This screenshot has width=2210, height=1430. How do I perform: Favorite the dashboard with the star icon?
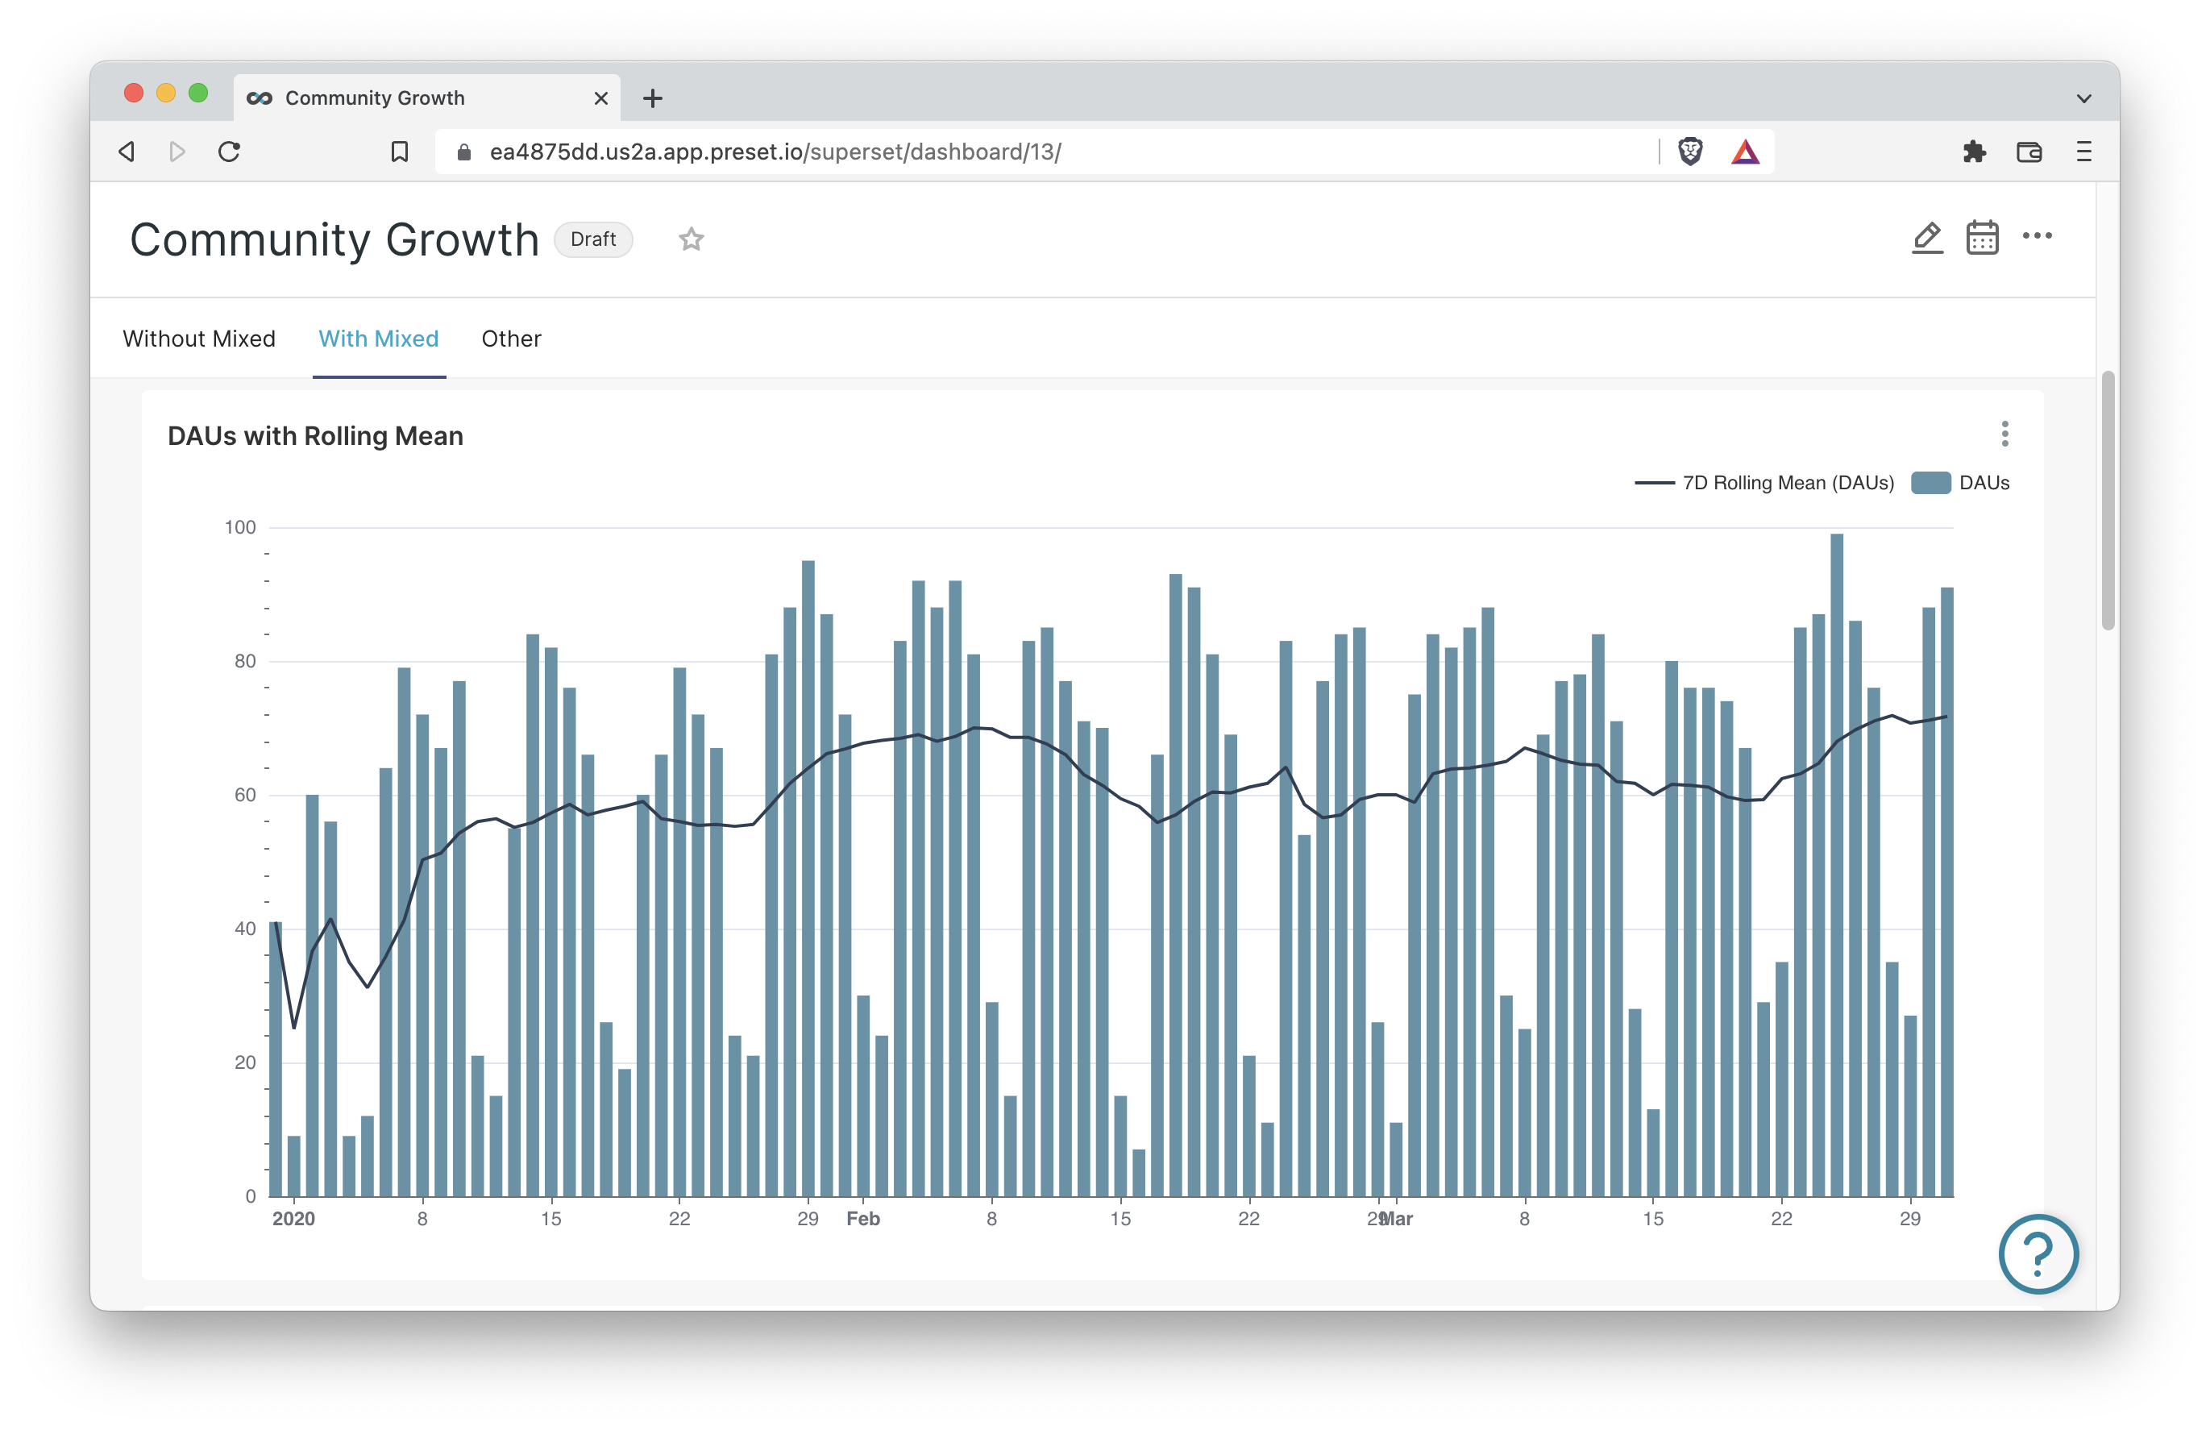pyautogui.click(x=691, y=239)
